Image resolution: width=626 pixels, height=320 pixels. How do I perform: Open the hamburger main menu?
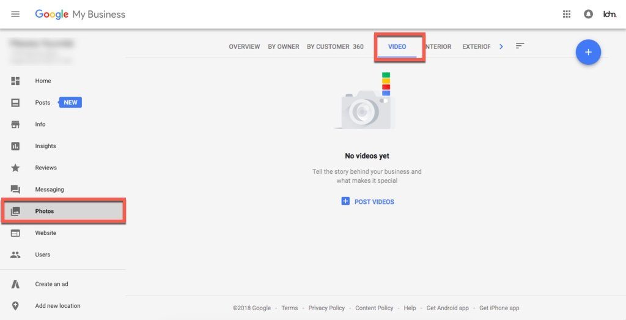click(x=15, y=15)
